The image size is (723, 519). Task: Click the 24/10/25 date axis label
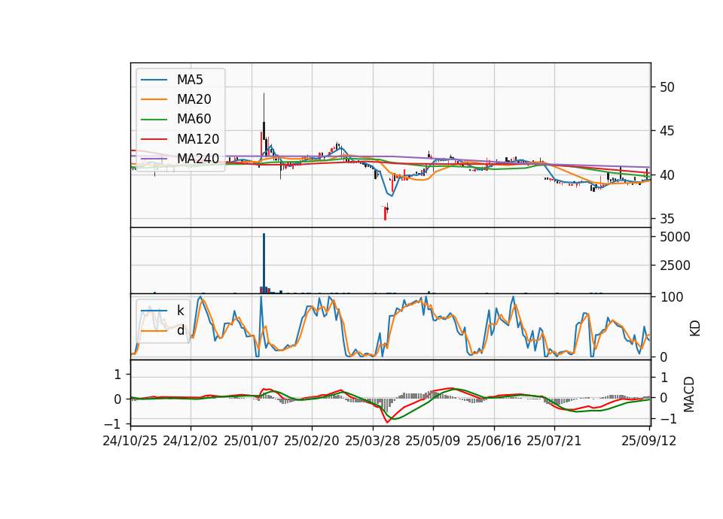(130, 441)
